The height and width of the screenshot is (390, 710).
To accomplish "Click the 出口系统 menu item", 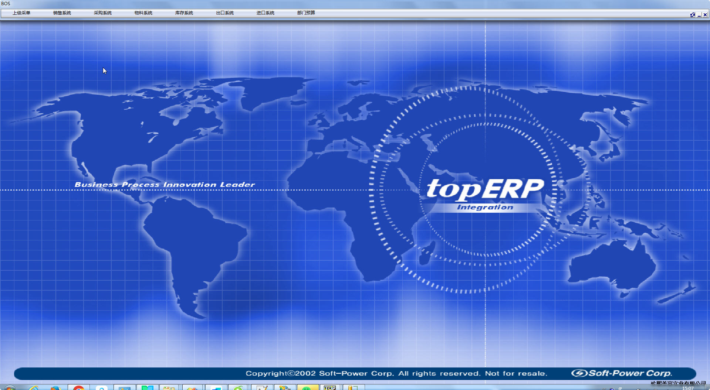I will click(x=225, y=13).
